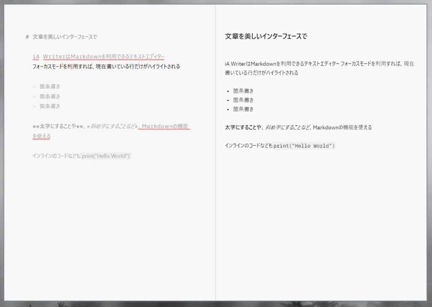The width and height of the screenshot is (432, 307).
Task: Click the preview code print("Hello World")
Action: click(304, 146)
